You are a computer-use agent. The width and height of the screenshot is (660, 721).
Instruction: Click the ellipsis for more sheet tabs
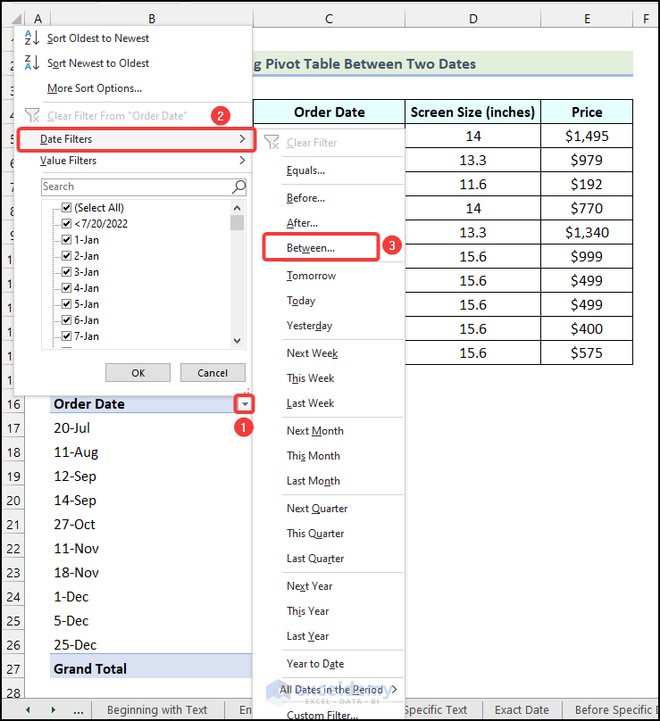pos(79,710)
